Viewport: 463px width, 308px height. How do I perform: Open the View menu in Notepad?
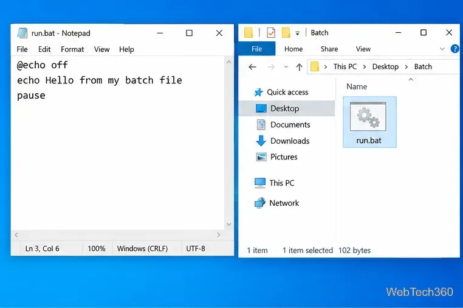click(102, 49)
